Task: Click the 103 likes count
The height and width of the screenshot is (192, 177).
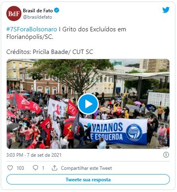Action: click(20, 168)
